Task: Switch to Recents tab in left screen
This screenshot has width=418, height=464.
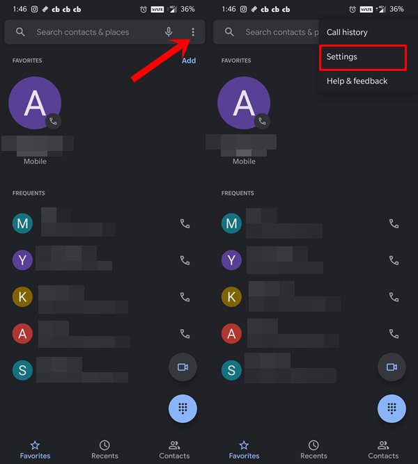Action: (x=104, y=450)
